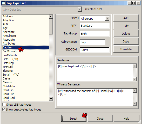Image resolution: width=142 pixels, height=124 pixels.
Task: Open Help for this dialog
Action: pos(126,118)
